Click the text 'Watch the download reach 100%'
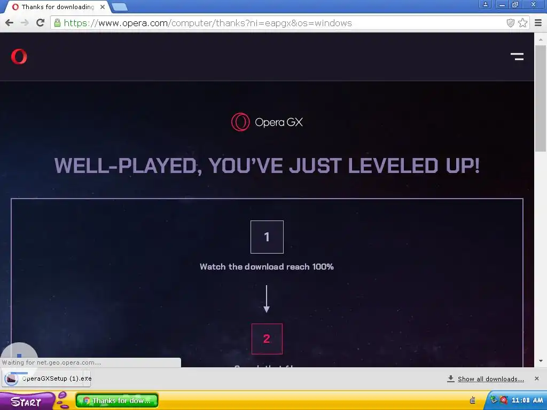The width and height of the screenshot is (547, 410). coord(267,267)
